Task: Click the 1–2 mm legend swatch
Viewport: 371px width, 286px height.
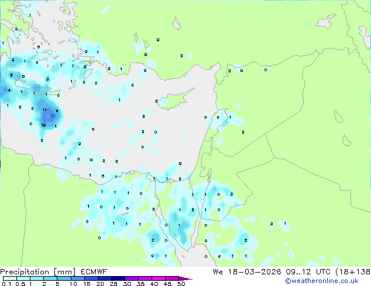Action: (37, 278)
